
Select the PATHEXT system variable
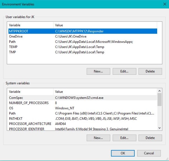click(x=83, y=119)
